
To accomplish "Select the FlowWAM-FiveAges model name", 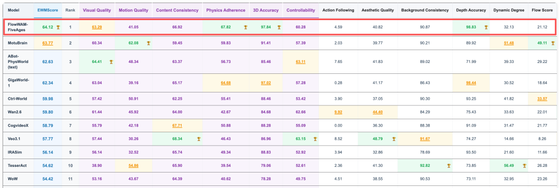I will [x=18, y=27].
